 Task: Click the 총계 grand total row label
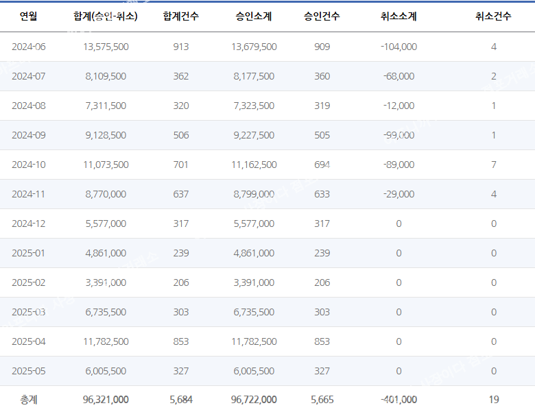tap(29, 400)
